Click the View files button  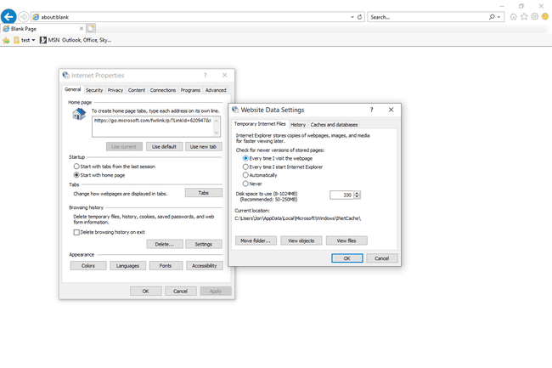coord(346,241)
